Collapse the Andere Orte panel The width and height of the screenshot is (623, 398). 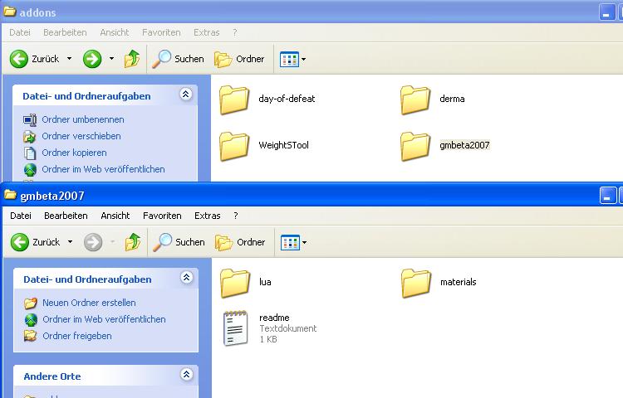point(186,376)
